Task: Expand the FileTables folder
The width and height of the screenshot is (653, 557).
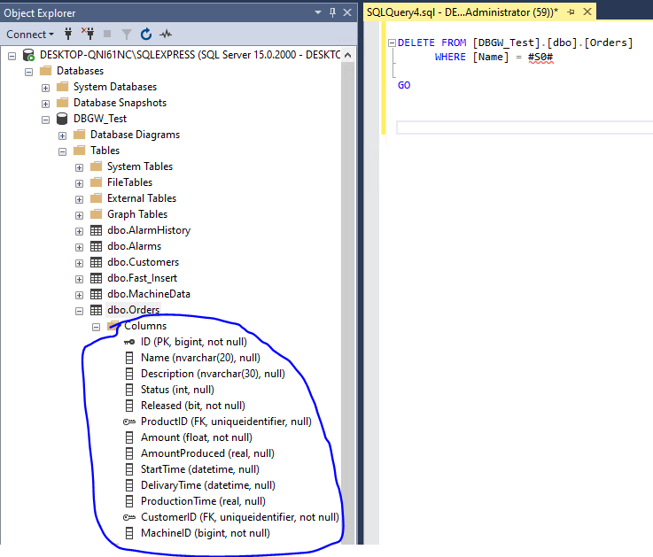Action: (x=79, y=183)
